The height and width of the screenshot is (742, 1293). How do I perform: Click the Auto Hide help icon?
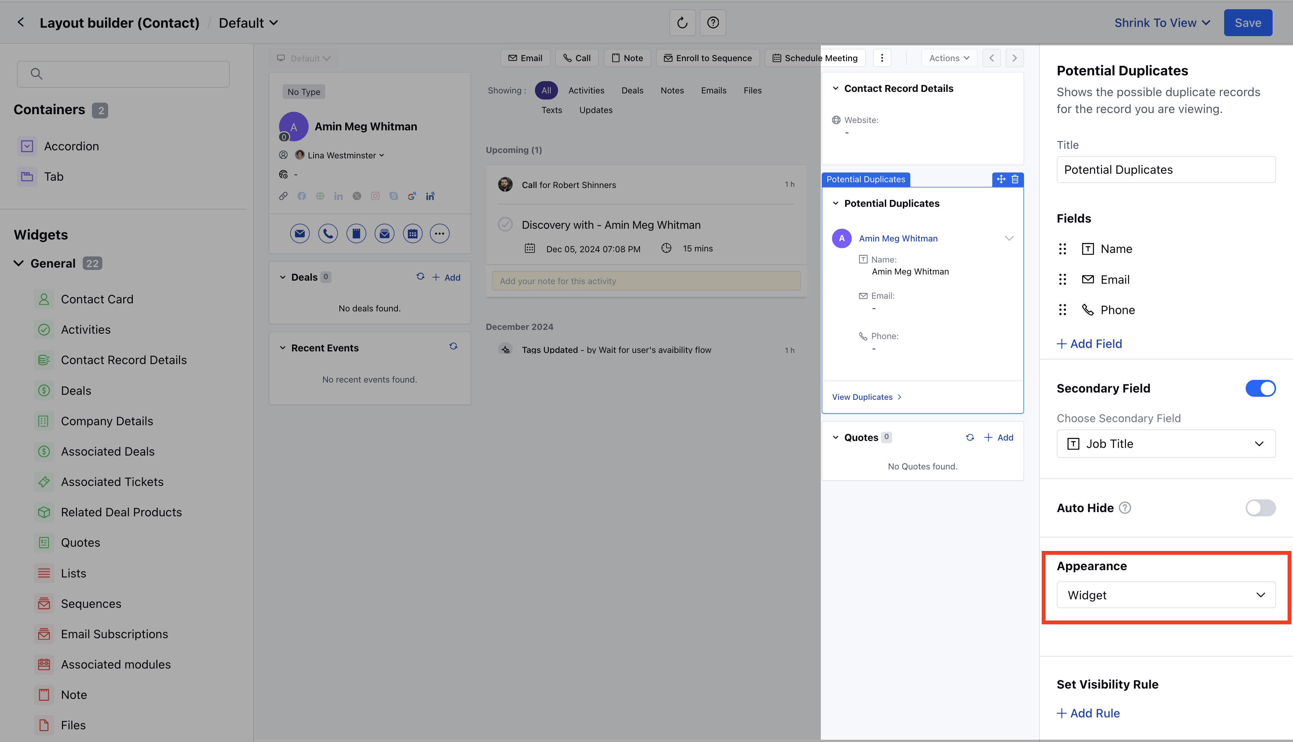tap(1125, 507)
